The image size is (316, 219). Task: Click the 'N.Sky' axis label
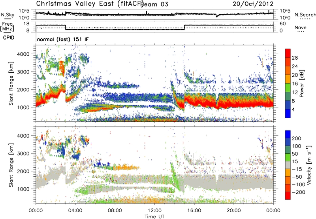pos(8,15)
